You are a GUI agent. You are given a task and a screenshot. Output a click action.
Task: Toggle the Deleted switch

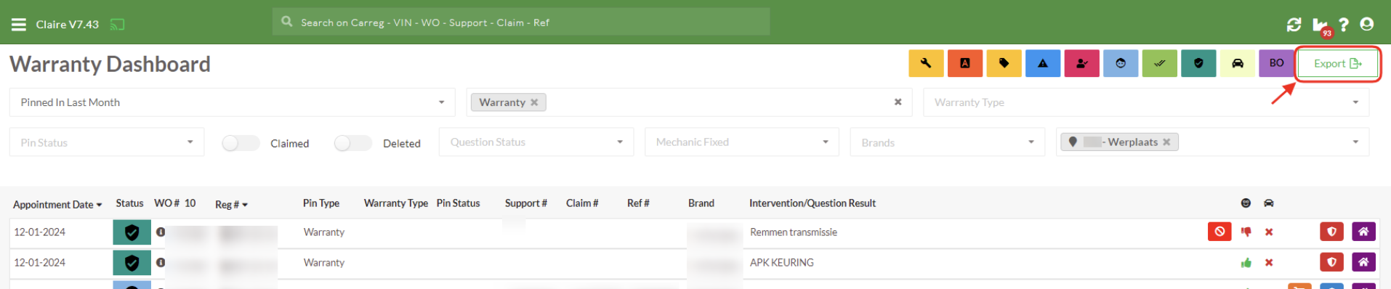[353, 143]
